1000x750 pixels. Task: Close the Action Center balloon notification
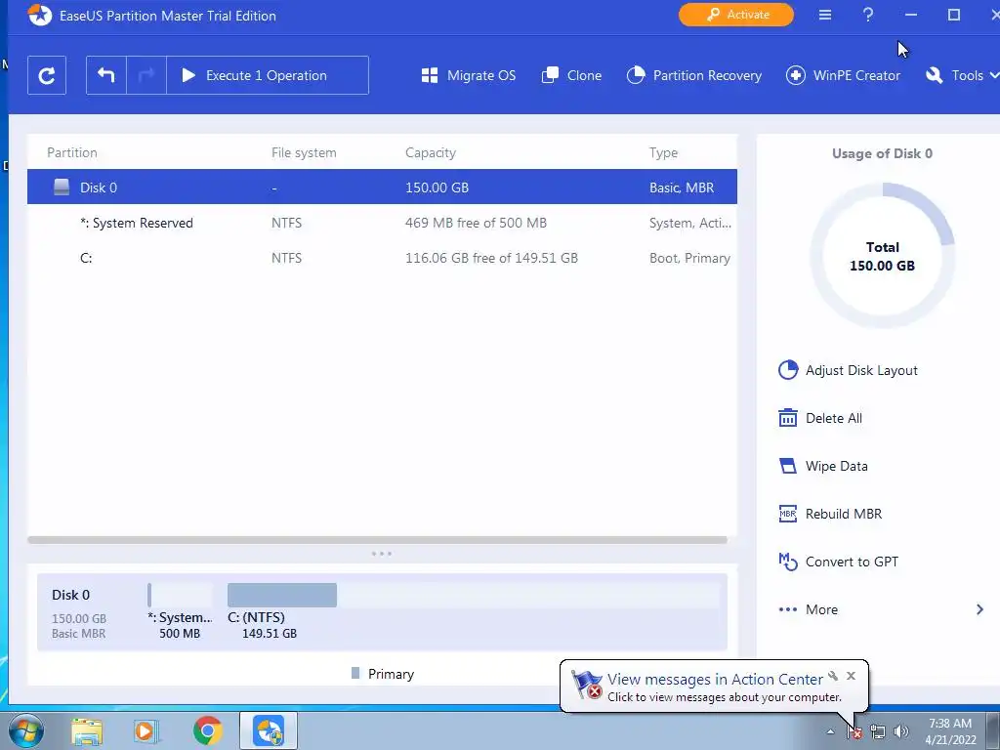click(x=851, y=676)
